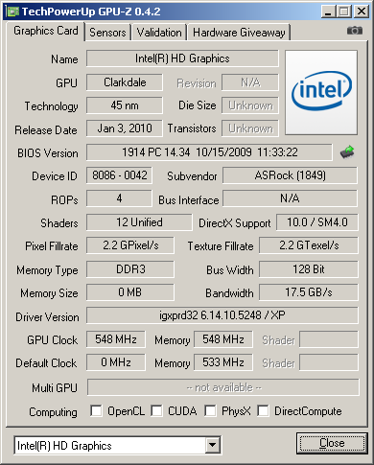Click the camera screenshot icon
374x465 pixels.
coord(355,31)
